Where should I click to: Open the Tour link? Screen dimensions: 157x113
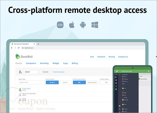coord(92,57)
